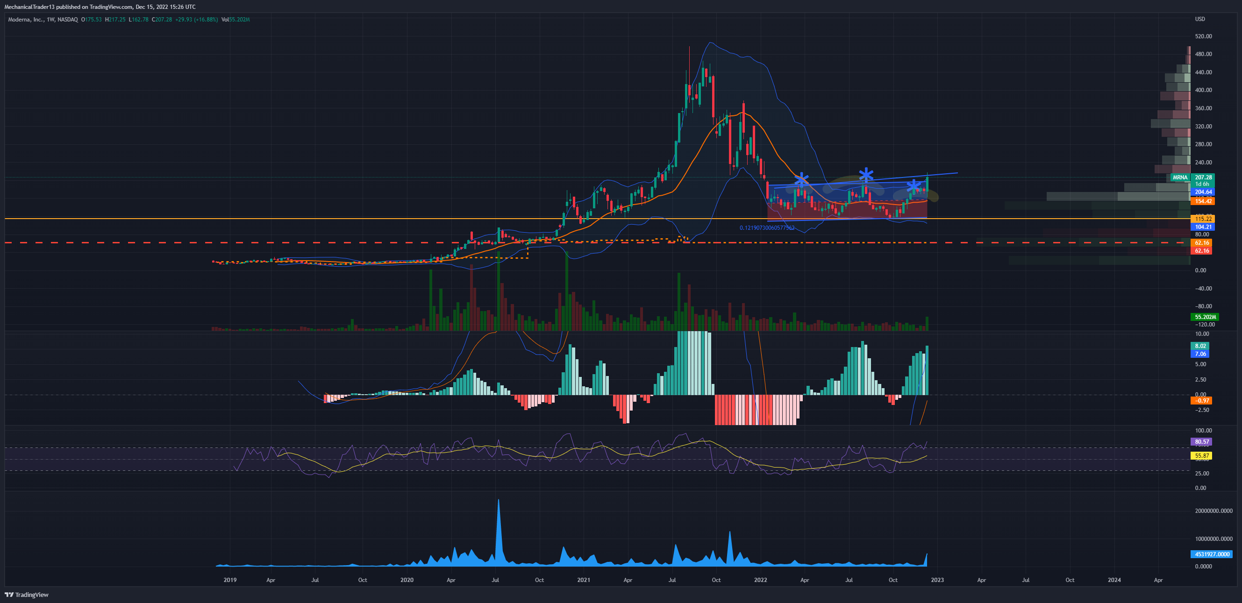
Task: Select the green MRNA ticker tag
Action: click(x=1180, y=177)
